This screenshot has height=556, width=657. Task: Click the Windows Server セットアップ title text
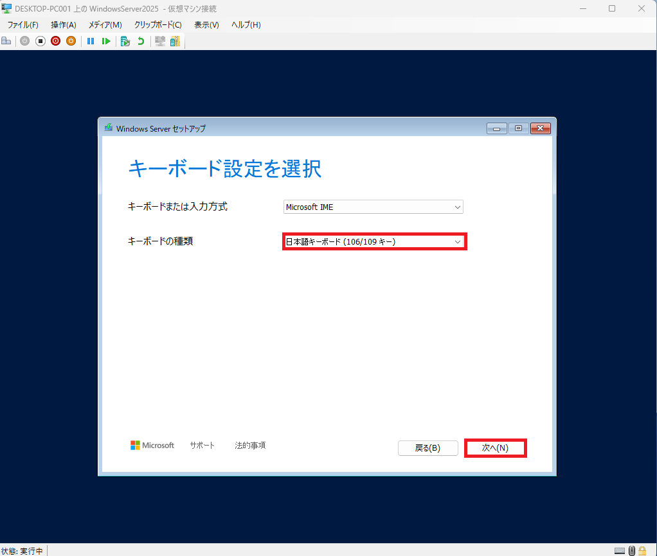(x=161, y=129)
